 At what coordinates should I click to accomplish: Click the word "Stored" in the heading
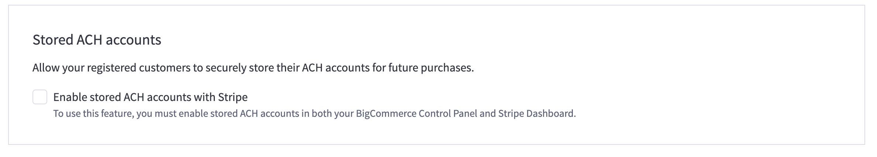[52, 40]
